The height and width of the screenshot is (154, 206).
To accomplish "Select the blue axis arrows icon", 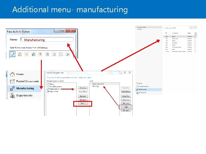I will click(x=68, y=54).
